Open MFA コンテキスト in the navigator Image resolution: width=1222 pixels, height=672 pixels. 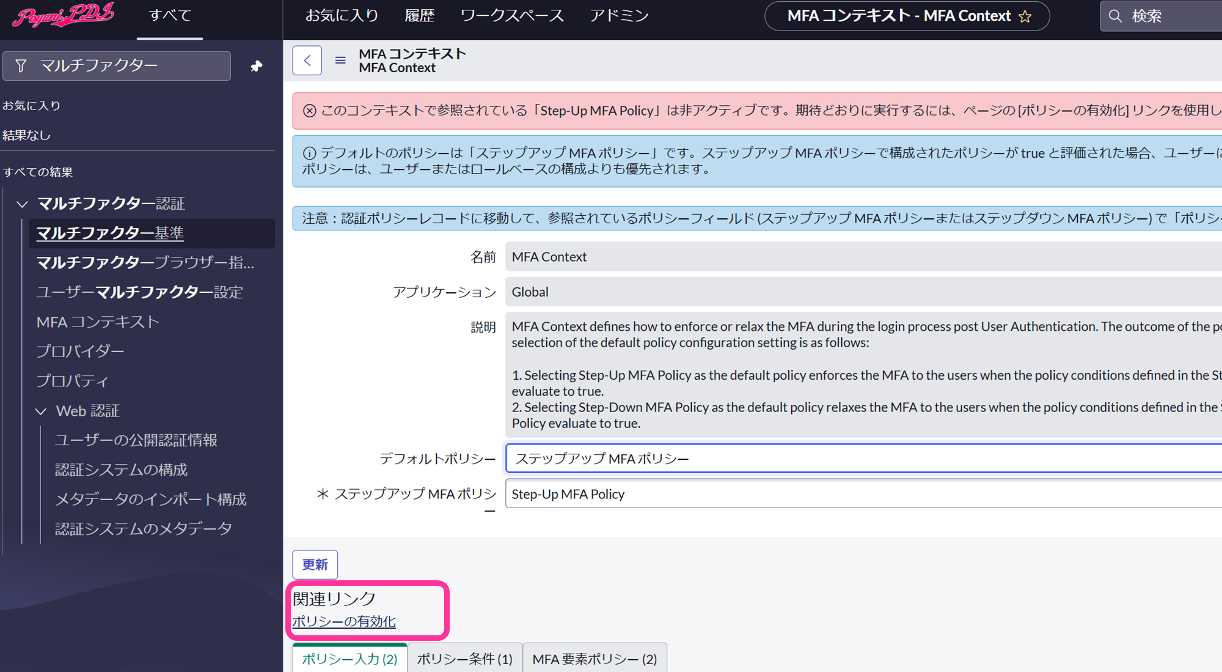(x=98, y=322)
